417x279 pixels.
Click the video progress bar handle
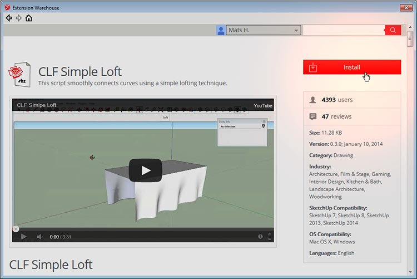point(16,229)
